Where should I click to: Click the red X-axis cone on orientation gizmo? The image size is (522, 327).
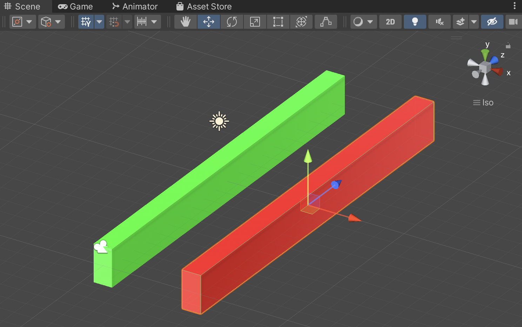click(497, 71)
